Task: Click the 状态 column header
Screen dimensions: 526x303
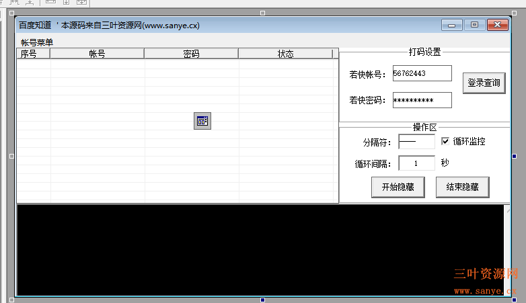Action: pos(285,54)
